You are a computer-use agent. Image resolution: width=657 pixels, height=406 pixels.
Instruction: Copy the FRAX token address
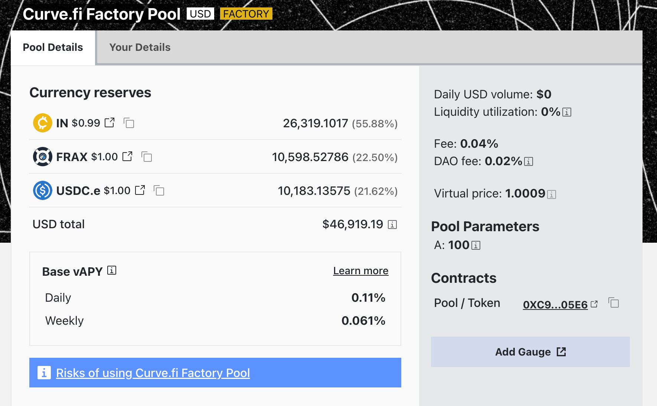click(x=147, y=157)
